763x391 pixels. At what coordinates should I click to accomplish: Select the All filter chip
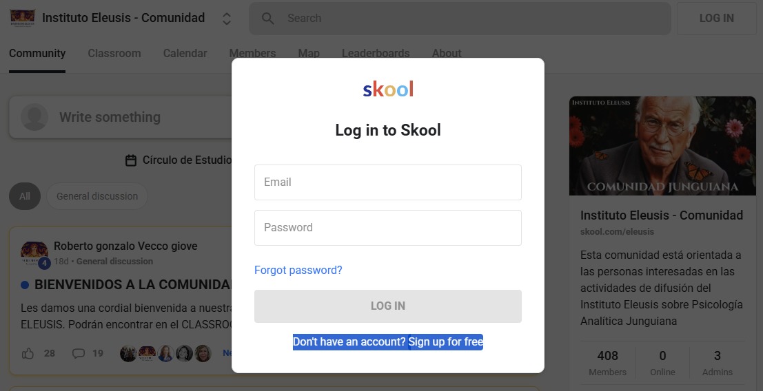pos(25,196)
